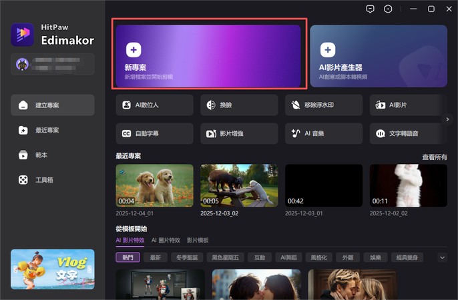Open the dark-haired couple kissing template thumbnail

256,284
